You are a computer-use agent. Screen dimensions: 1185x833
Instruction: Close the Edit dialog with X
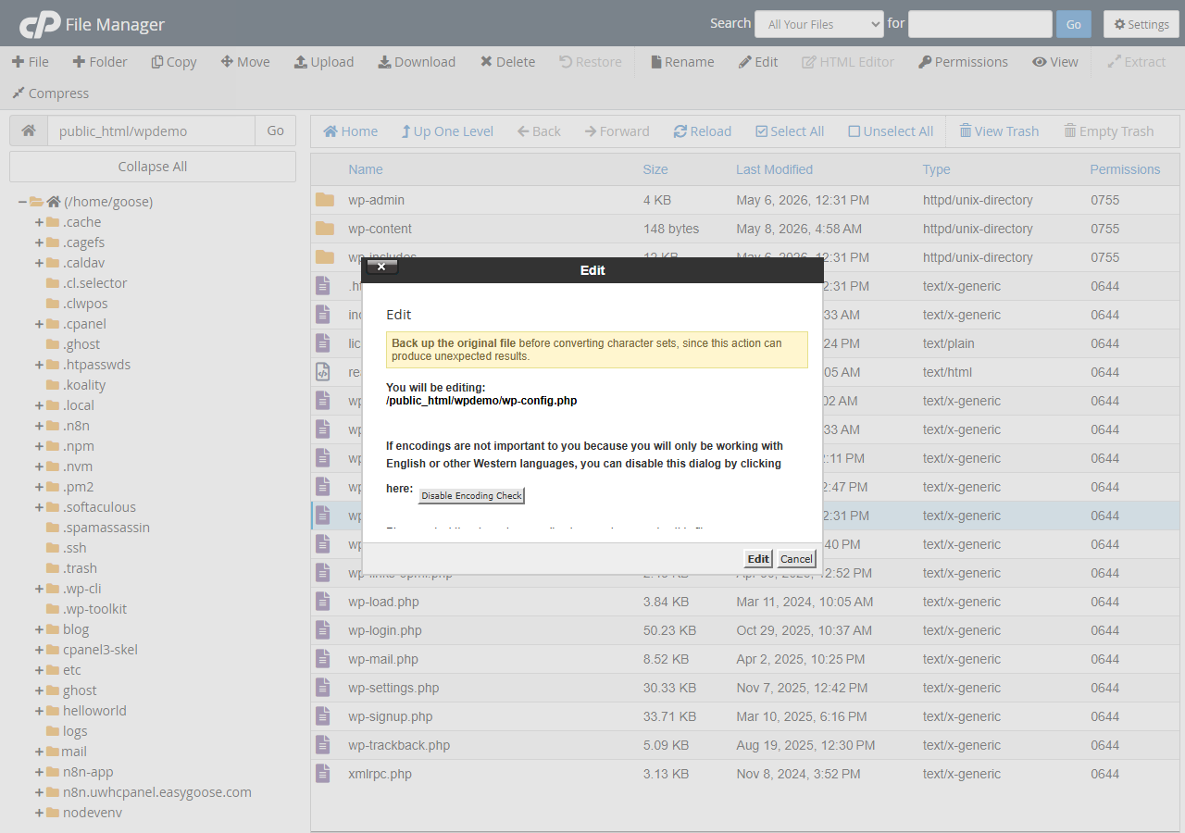(x=382, y=267)
